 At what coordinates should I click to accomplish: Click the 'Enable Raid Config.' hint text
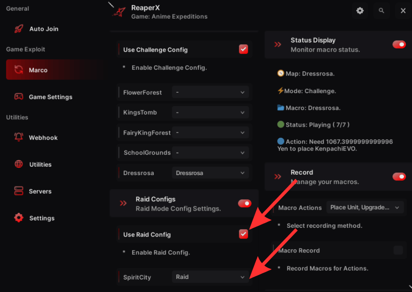point(161,252)
